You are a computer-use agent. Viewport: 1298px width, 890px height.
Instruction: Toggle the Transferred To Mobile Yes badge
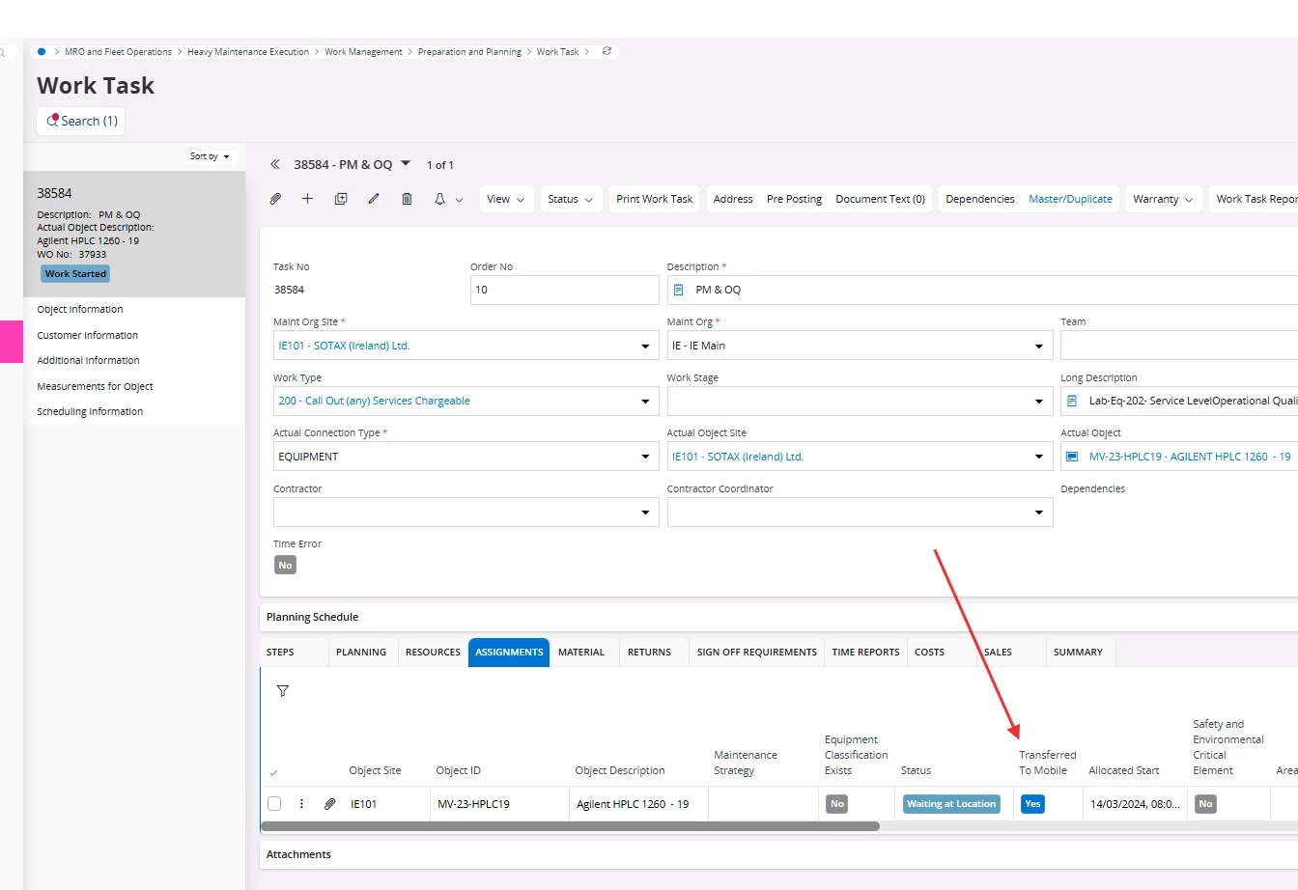pyautogui.click(x=1032, y=804)
